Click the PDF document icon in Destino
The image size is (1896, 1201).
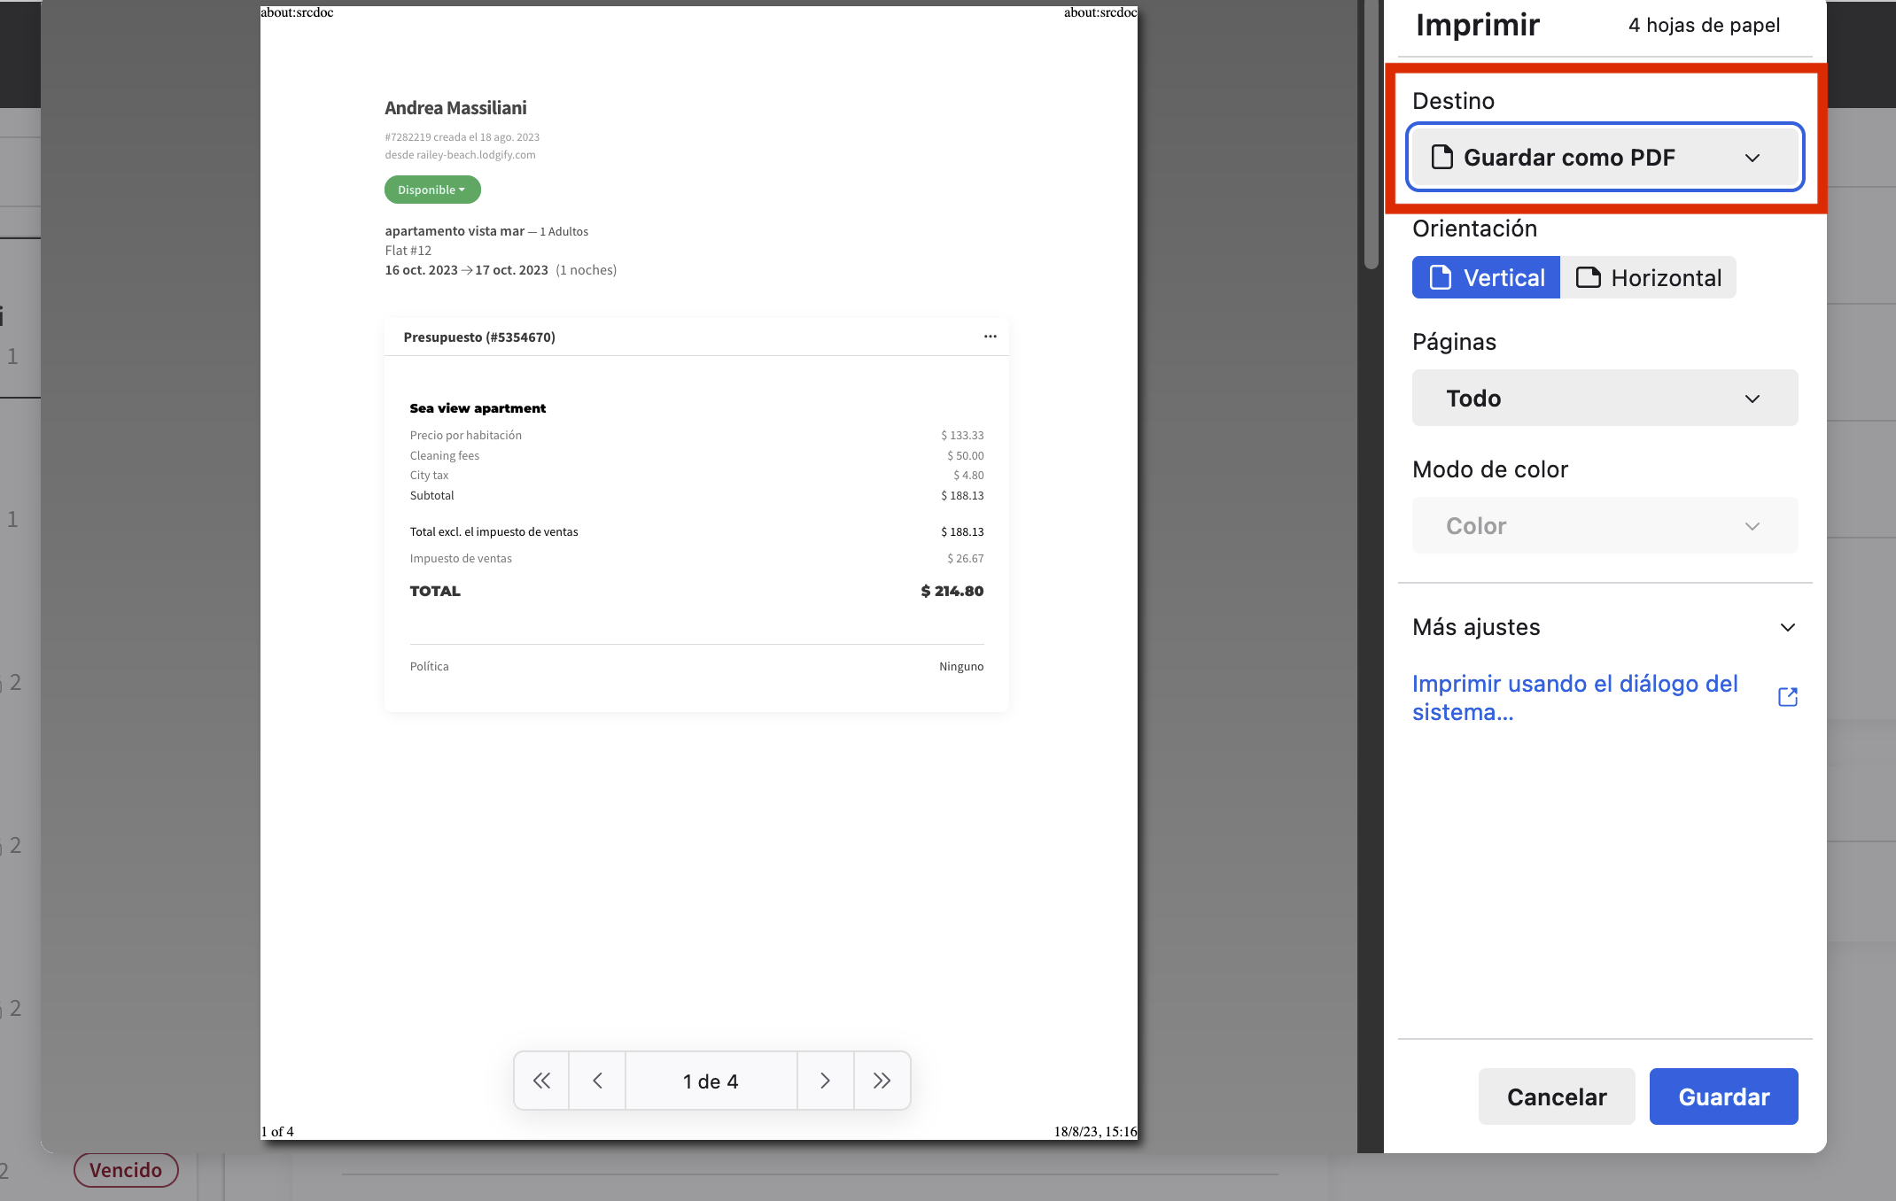tap(1442, 158)
